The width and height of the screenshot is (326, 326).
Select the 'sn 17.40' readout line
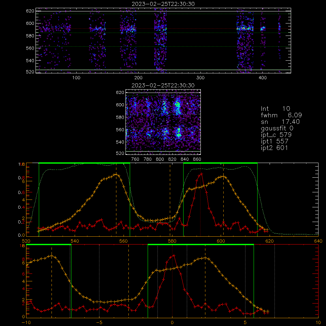click(280, 122)
